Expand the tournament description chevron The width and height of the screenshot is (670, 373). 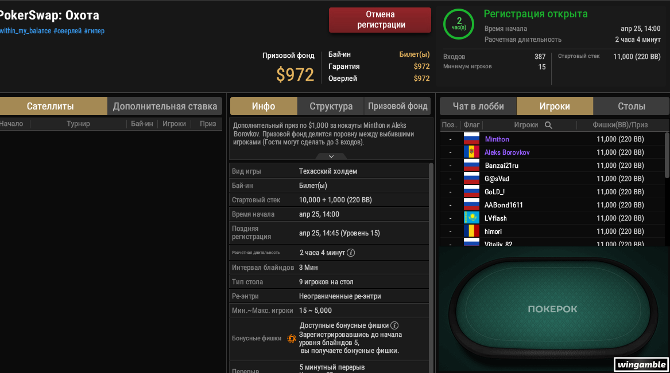pyautogui.click(x=331, y=156)
